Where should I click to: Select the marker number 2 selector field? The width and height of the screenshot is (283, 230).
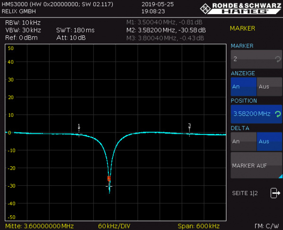pyautogui.click(x=256, y=59)
